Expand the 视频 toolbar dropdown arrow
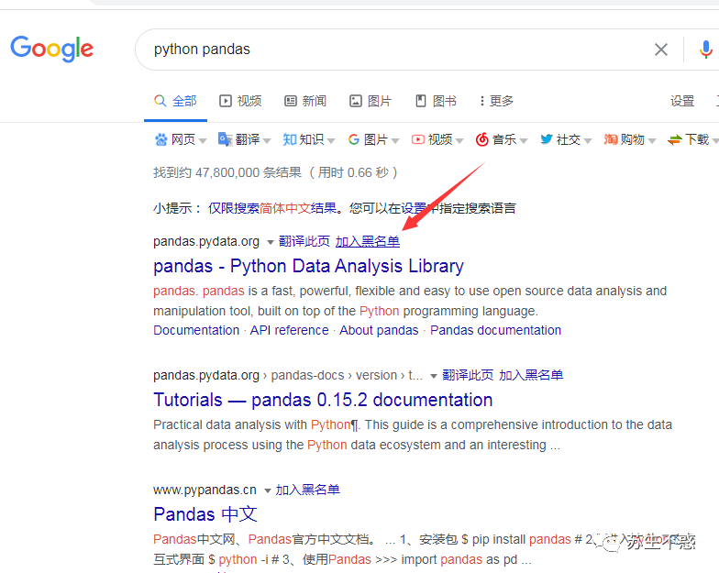This screenshot has height=573, width=719. [459, 141]
